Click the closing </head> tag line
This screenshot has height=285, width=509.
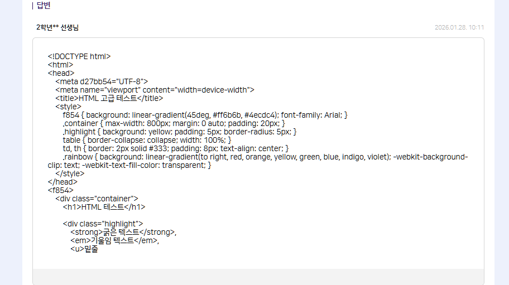pyautogui.click(x=63, y=182)
